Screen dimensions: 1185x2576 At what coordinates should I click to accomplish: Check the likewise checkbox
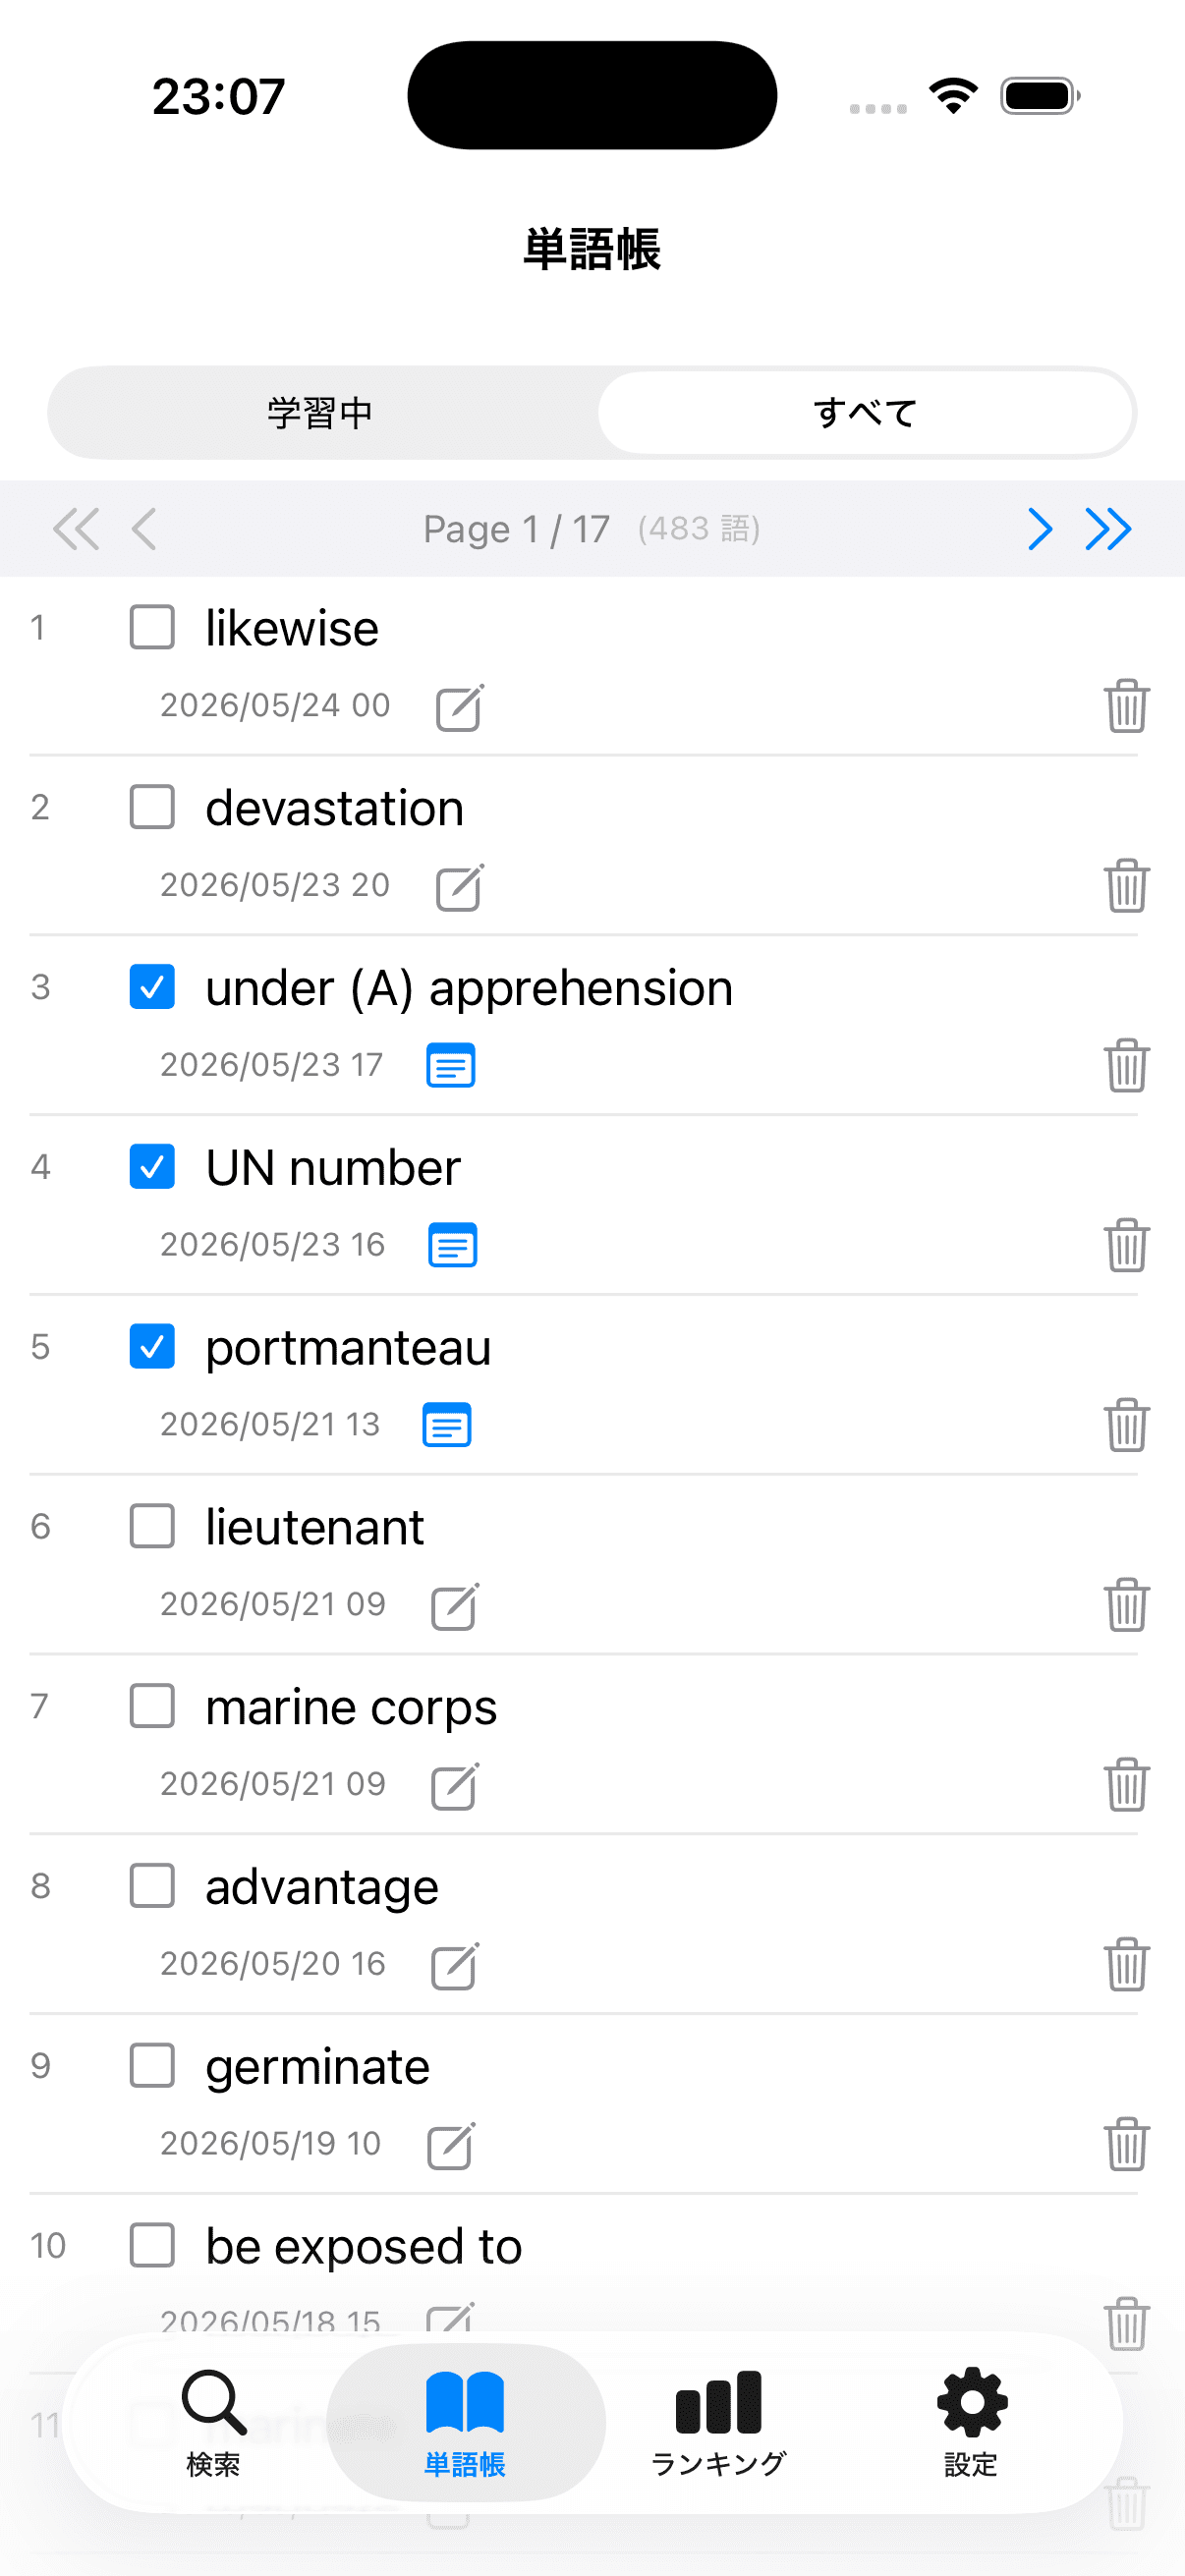point(152,627)
